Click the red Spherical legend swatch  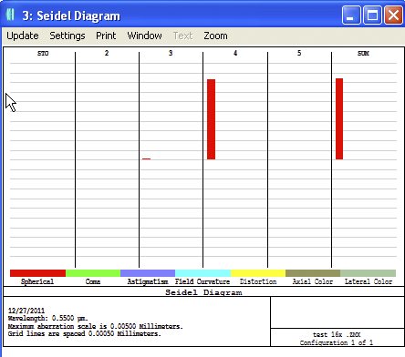[x=37, y=273]
